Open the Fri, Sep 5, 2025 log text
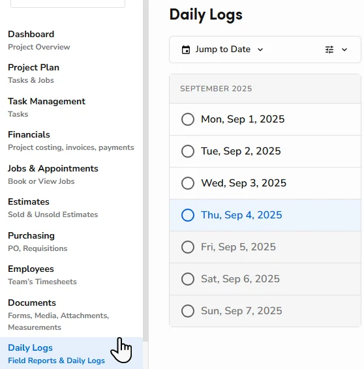 (238, 247)
